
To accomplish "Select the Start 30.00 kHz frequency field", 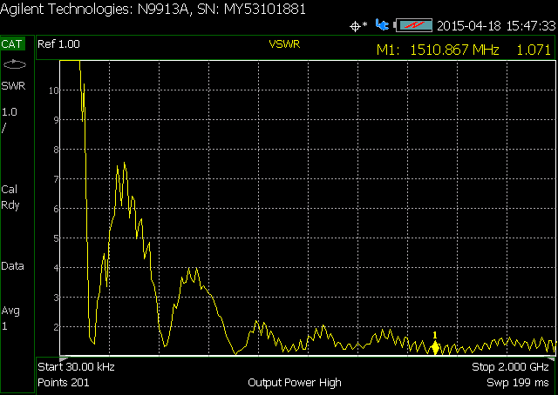I will click(x=77, y=367).
